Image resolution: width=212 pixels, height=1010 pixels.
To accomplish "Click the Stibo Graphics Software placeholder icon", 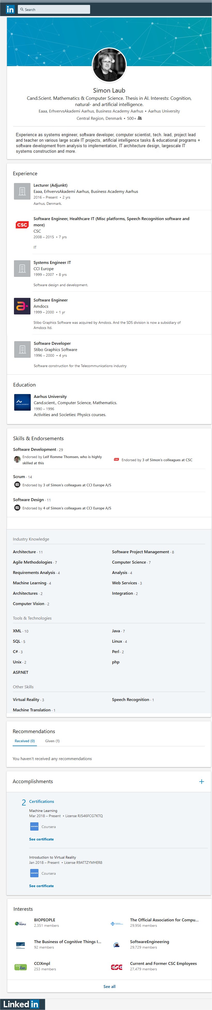I will coord(22,349).
